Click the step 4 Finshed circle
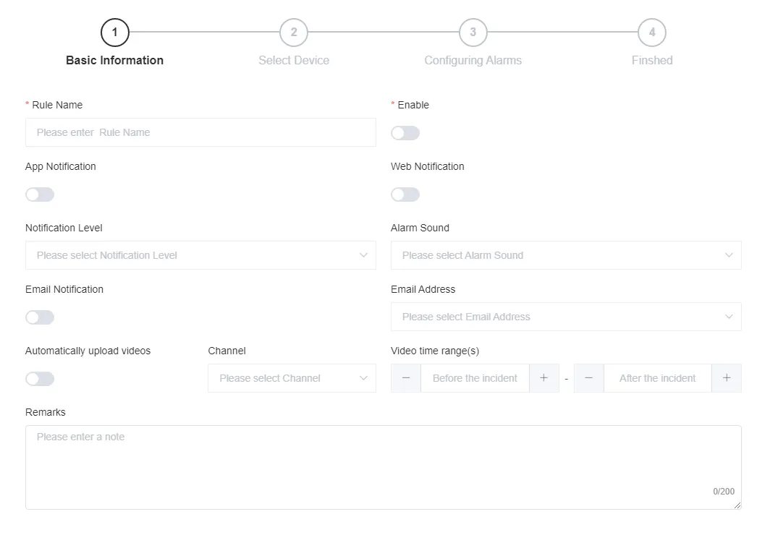Image resolution: width=770 pixels, height=535 pixels. click(x=651, y=32)
